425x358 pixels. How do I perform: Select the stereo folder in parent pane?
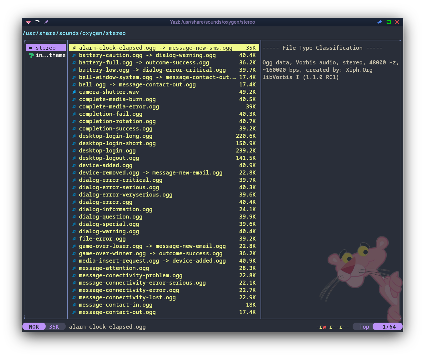[x=46, y=48]
